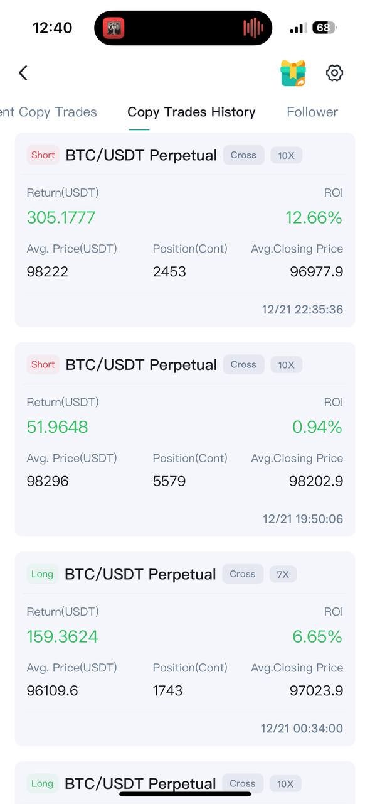Switch to the Copy Trades History tab
The width and height of the screenshot is (370, 804).
pyautogui.click(x=191, y=112)
